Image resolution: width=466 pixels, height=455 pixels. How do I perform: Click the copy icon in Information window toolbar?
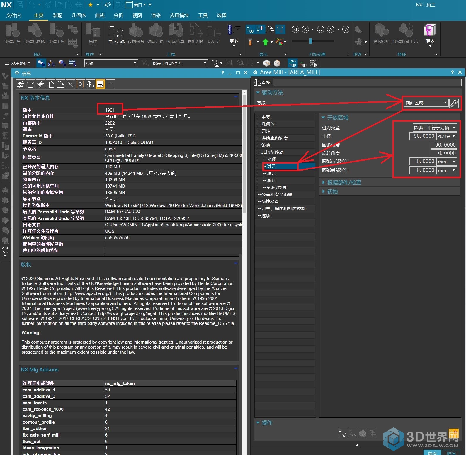[50, 84]
